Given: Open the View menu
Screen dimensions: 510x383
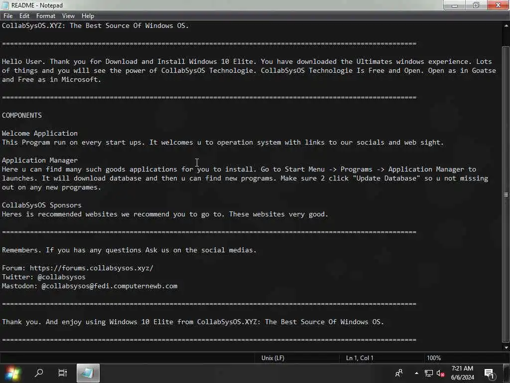Looking at the screenshot, I should tap(68, 16).
